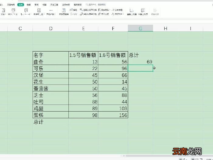
Task: Click Evaluate Formula (公式求值)
Action: point(117,10)
